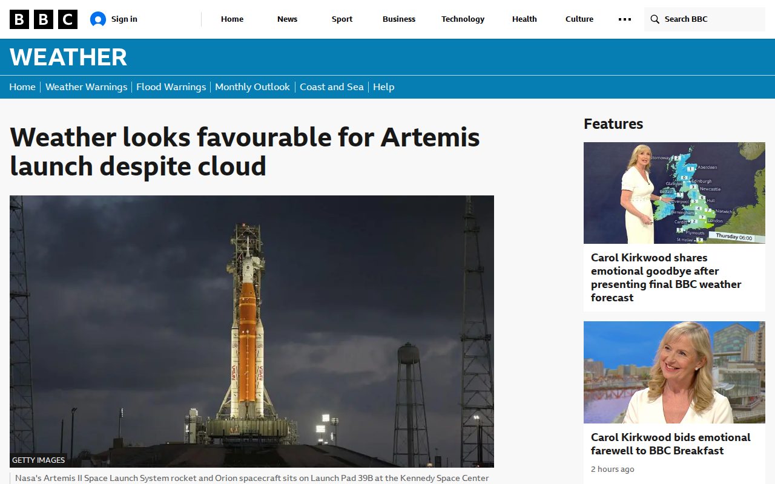The width and height of the screenshot is (775, 484).
Task: Click the Features section heading
Action: click(x=613, y=124)
